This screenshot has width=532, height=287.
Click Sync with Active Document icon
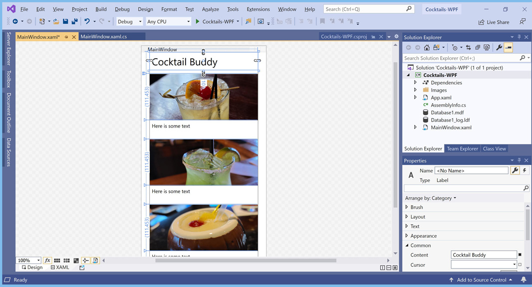coord(468,48)
